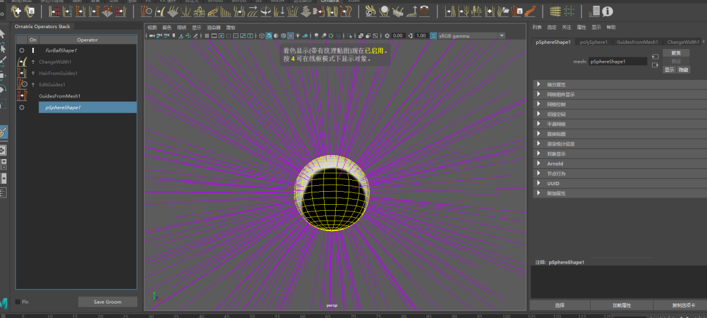Viewport: 707px width, 318px height.
Task: Click the info icon on Ornatrix shelf
Action: 608,11
